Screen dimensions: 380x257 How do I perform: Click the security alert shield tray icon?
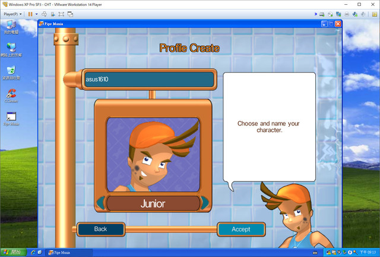coord(328,252)
